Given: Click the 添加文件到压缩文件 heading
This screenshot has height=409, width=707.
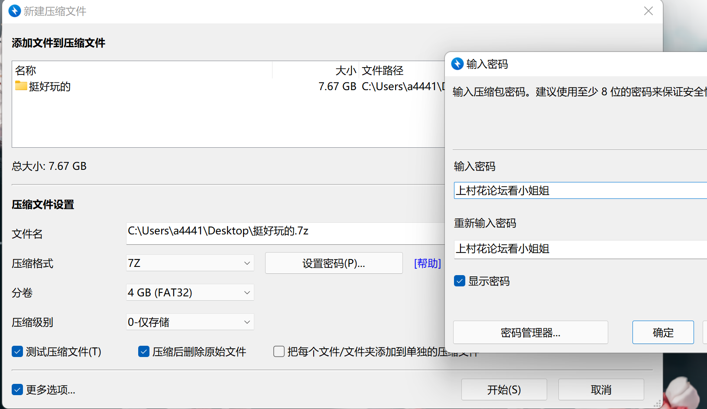Looking at the screenshot, I should pyautogui.click(x=58, y=43).
